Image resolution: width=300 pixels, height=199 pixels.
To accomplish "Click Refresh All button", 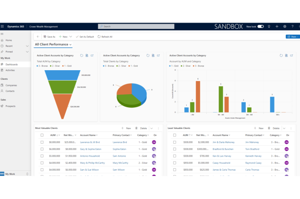I will (105, 37).
